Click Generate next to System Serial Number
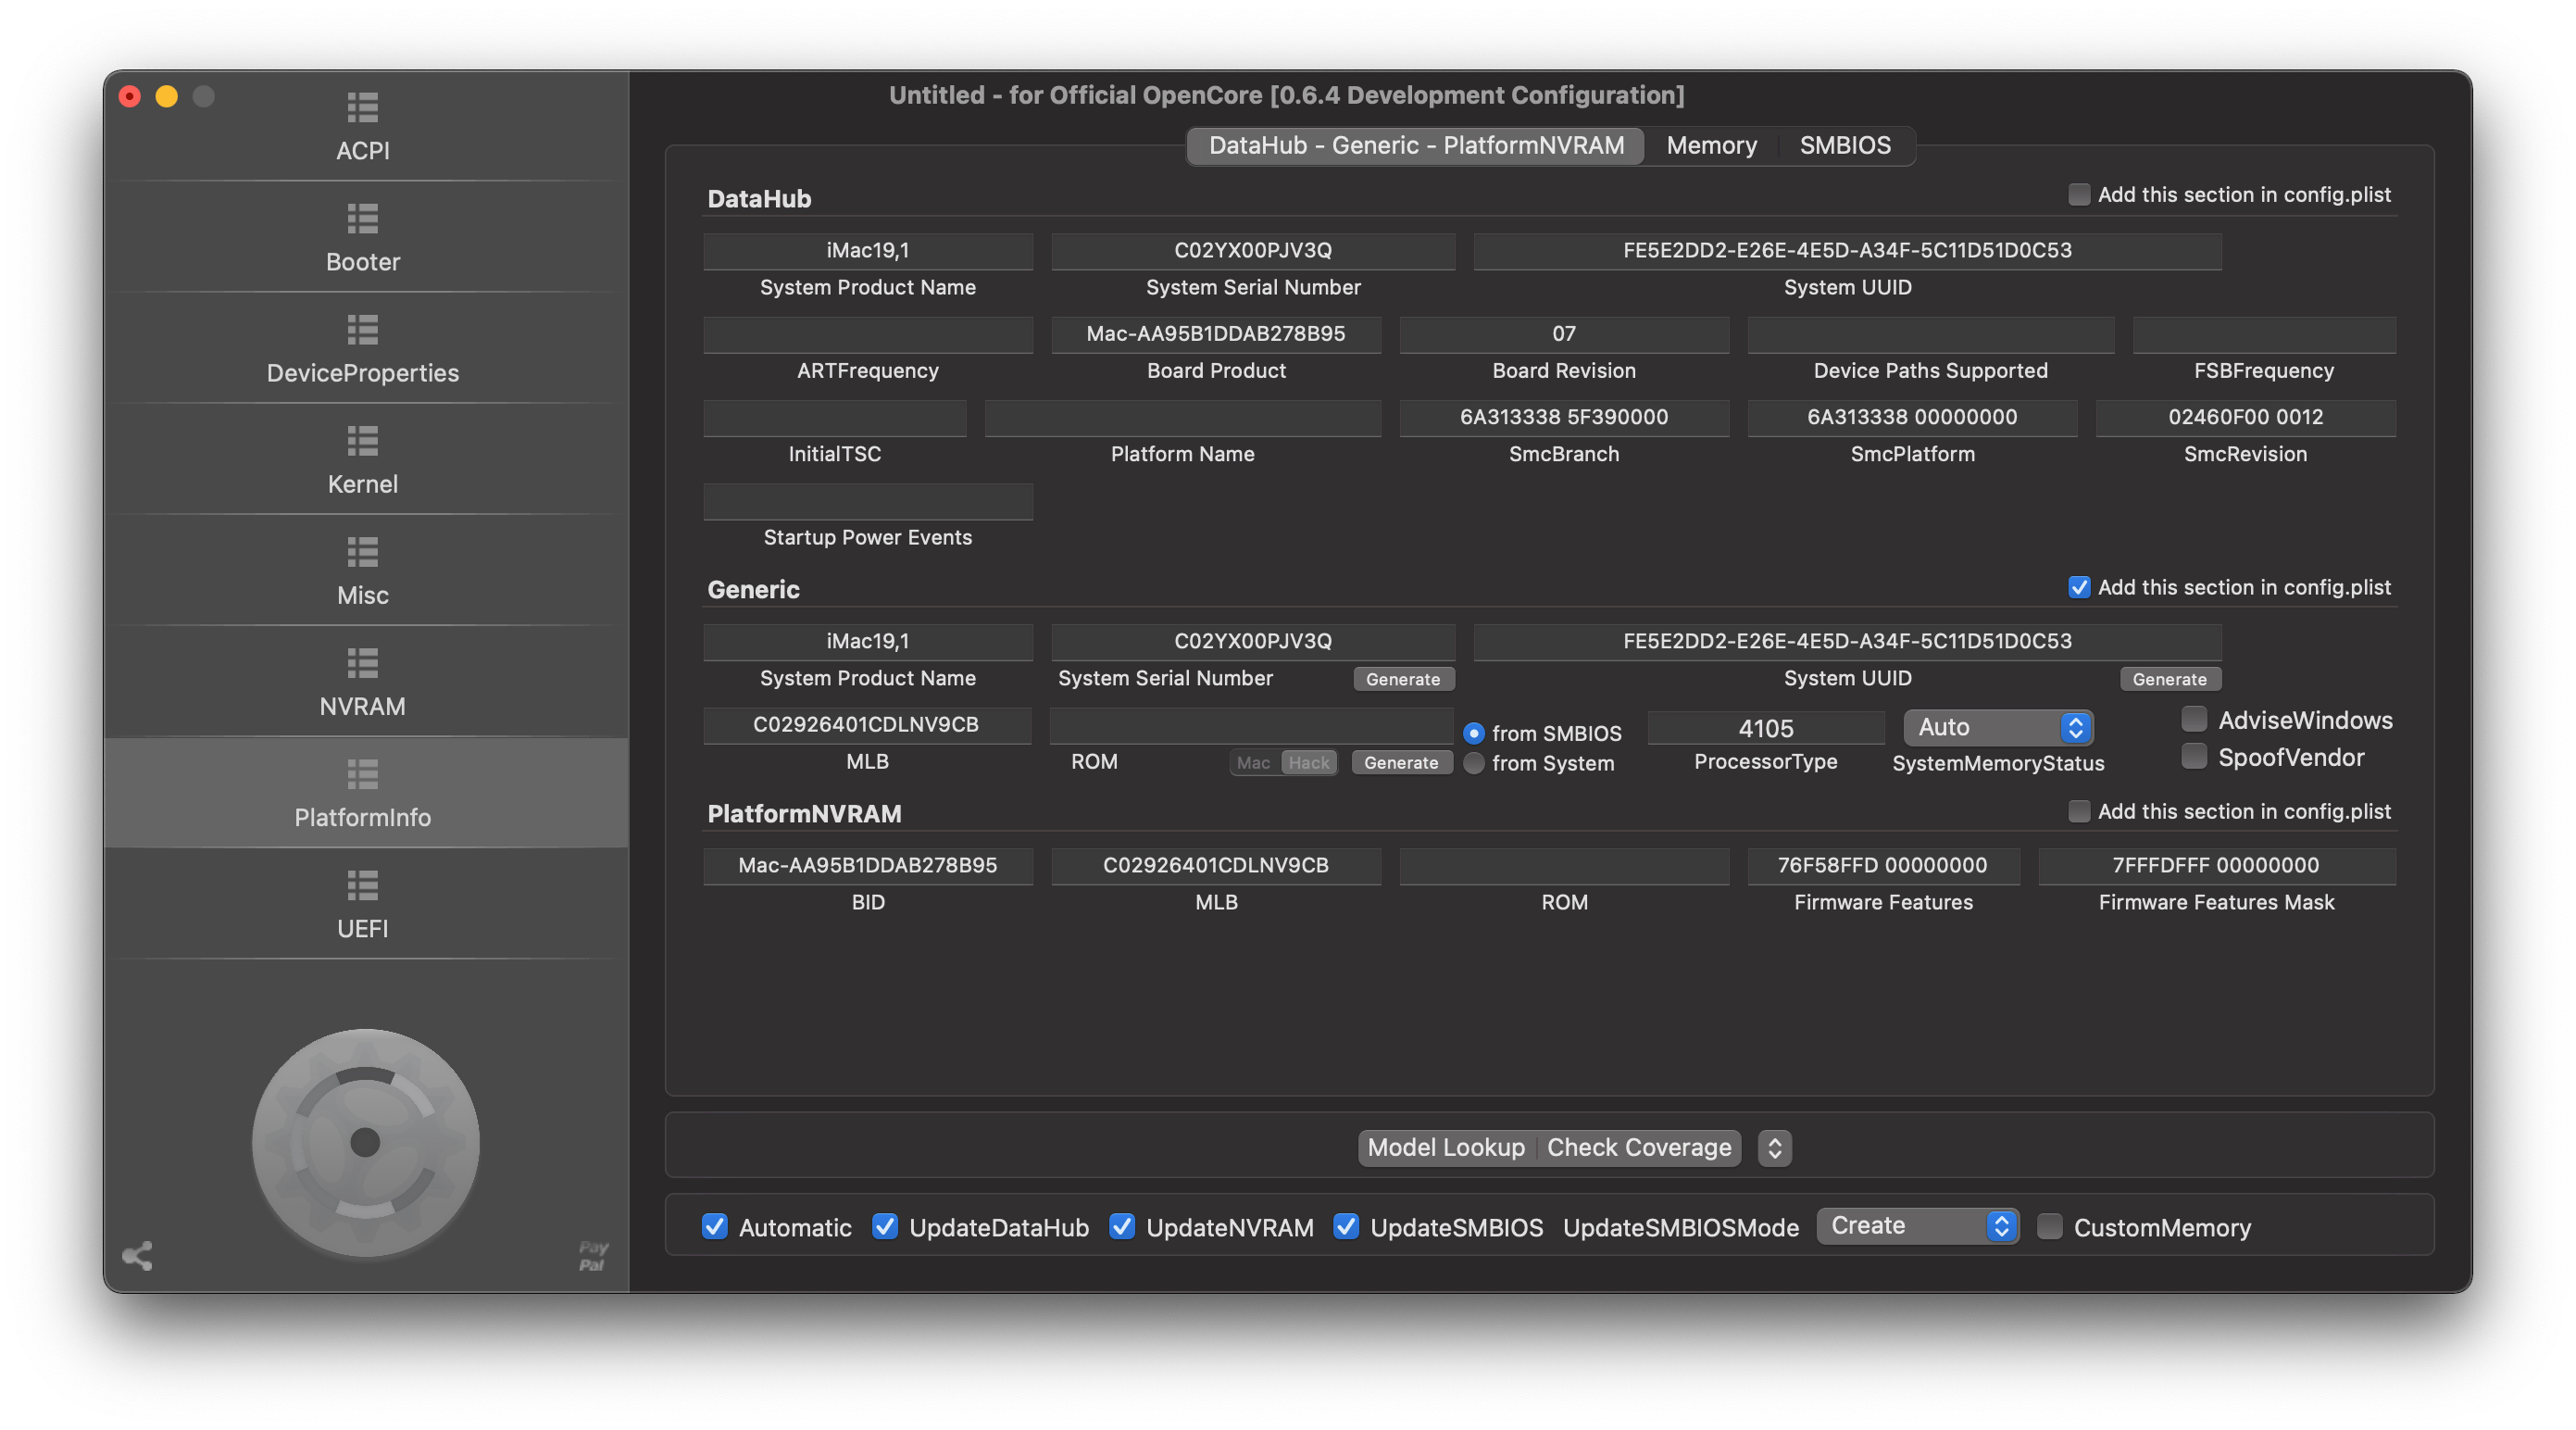2576x1430 pixels. [1403, 679]
